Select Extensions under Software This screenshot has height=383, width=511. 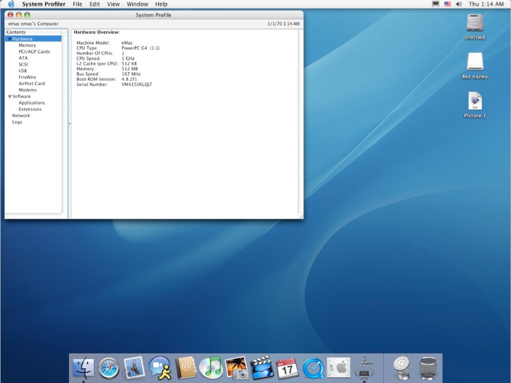point(30,109)
